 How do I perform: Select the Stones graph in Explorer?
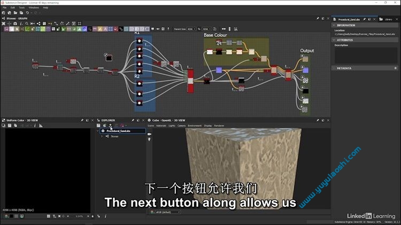[x=114, y=136]
